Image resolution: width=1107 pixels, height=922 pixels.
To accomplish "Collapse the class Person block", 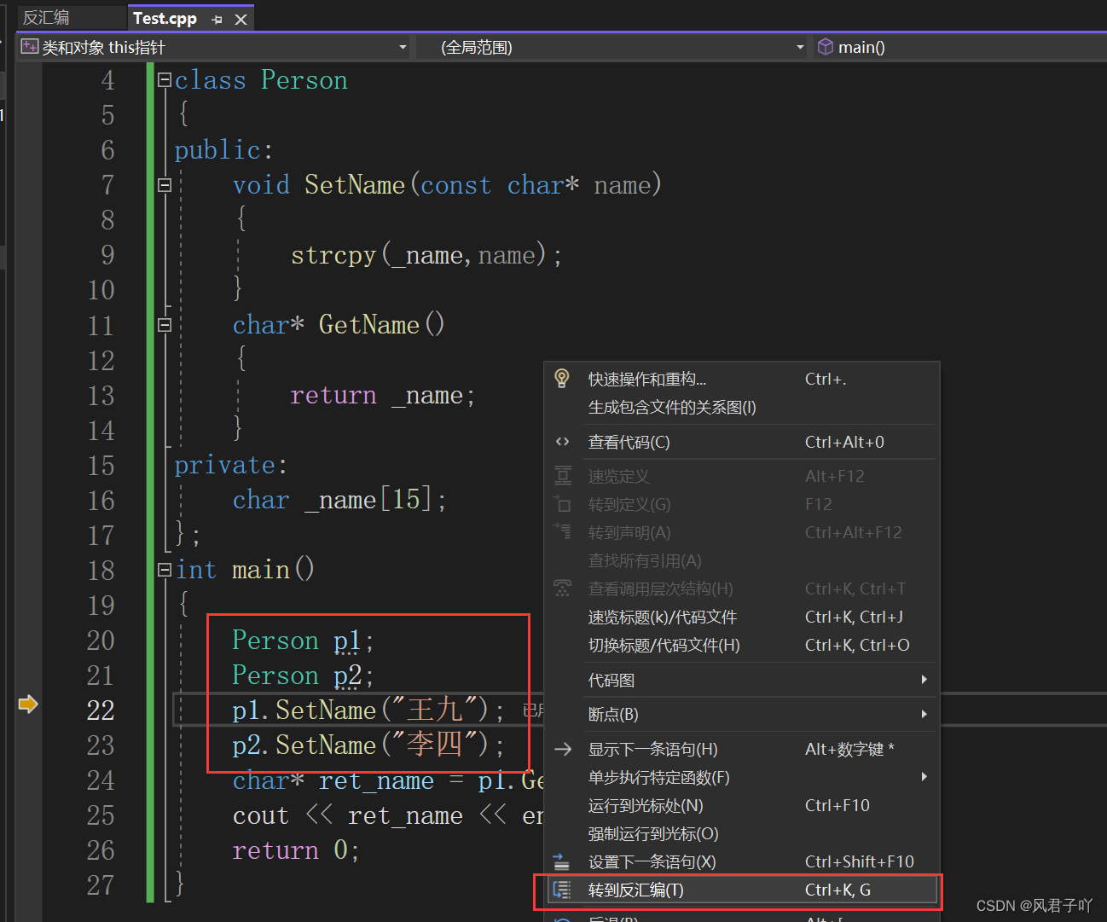I will pyautogui.click(x=165, y=80).
